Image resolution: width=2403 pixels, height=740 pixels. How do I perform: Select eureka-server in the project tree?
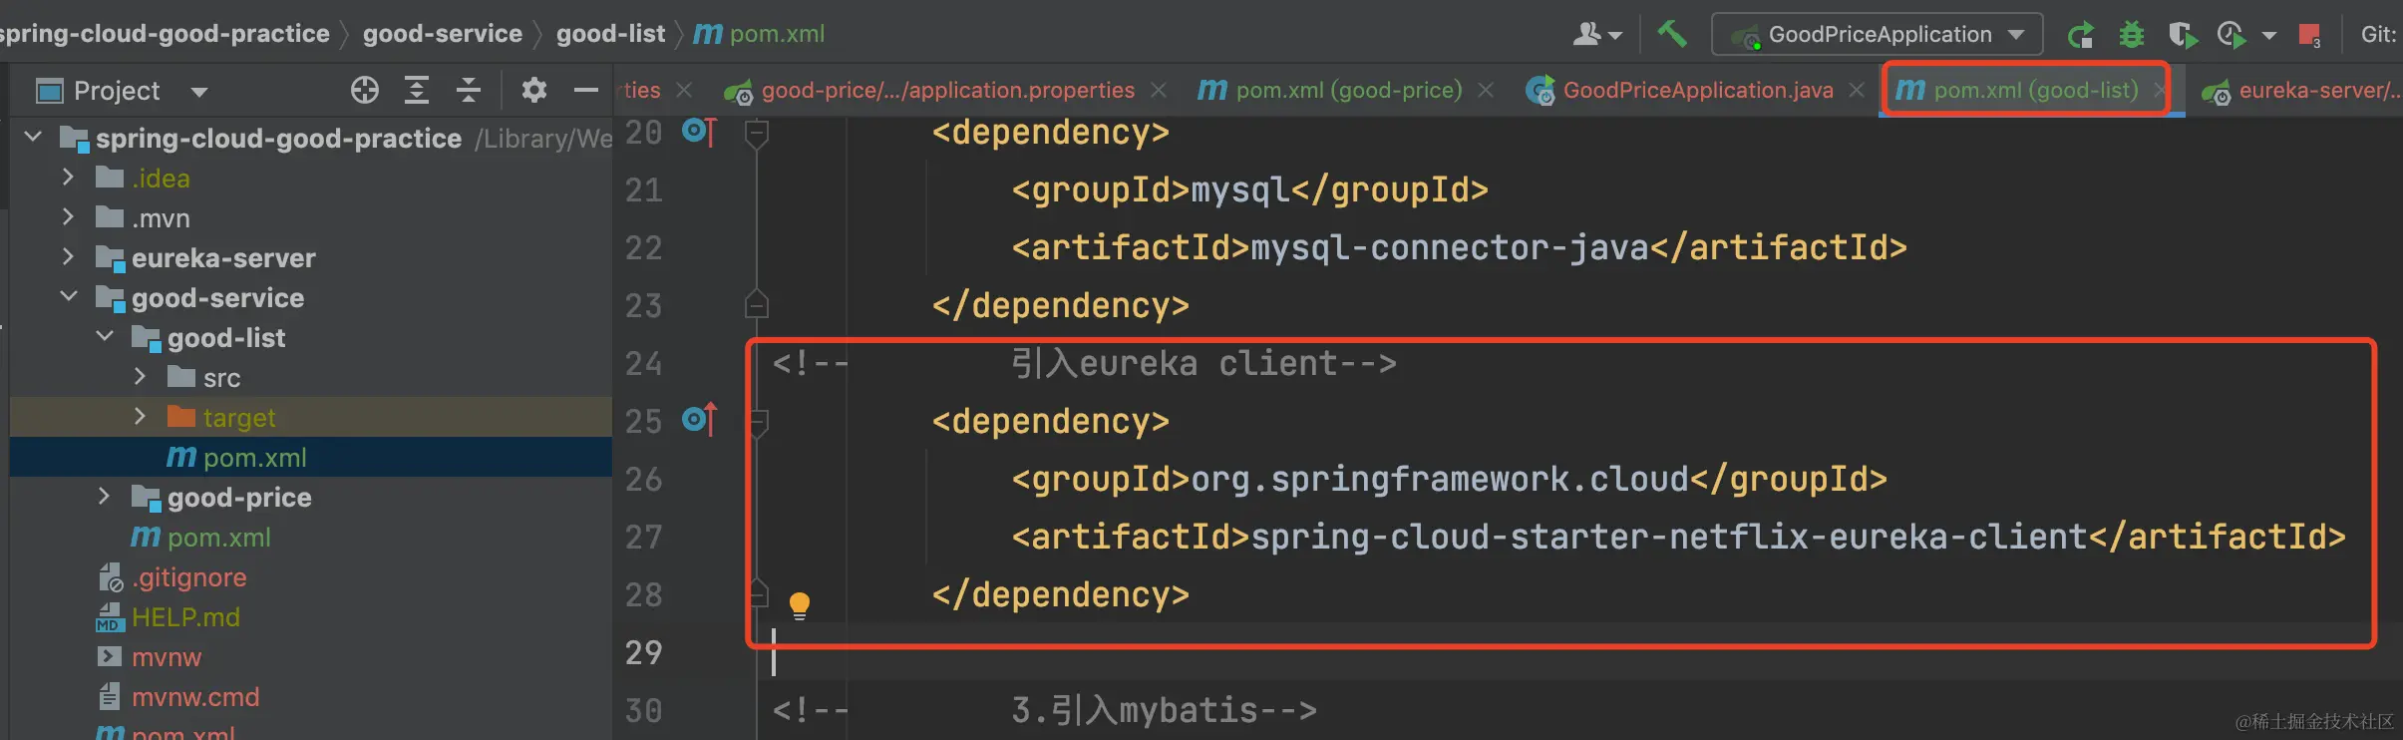coord(223,257)
